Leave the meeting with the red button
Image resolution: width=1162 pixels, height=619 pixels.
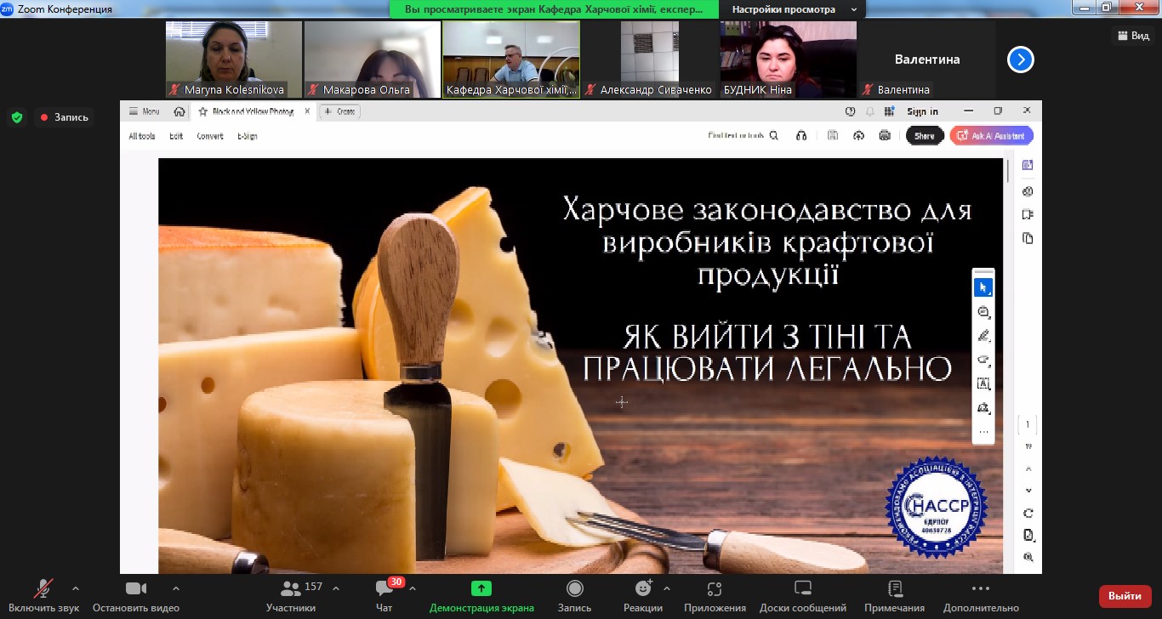1125,596
